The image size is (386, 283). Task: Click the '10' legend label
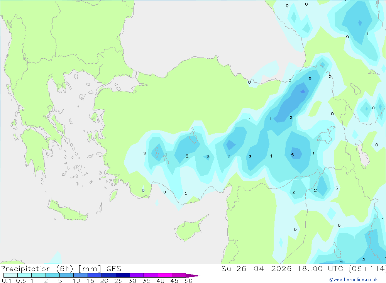tap(76, 281)
